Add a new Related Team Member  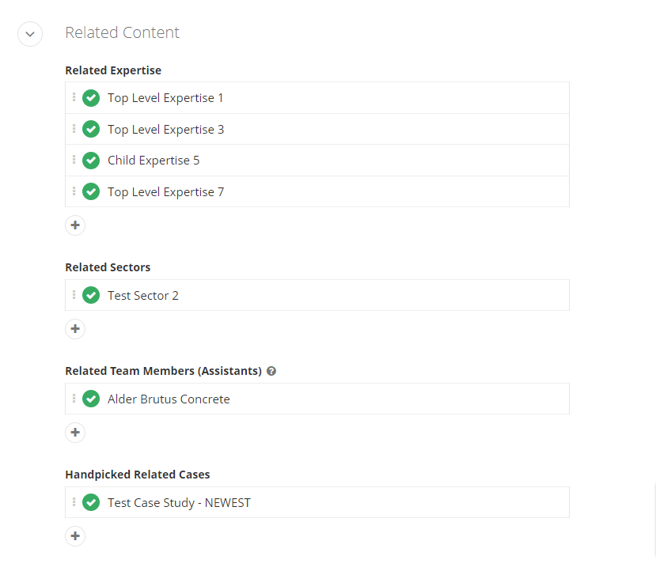point(75,433)
